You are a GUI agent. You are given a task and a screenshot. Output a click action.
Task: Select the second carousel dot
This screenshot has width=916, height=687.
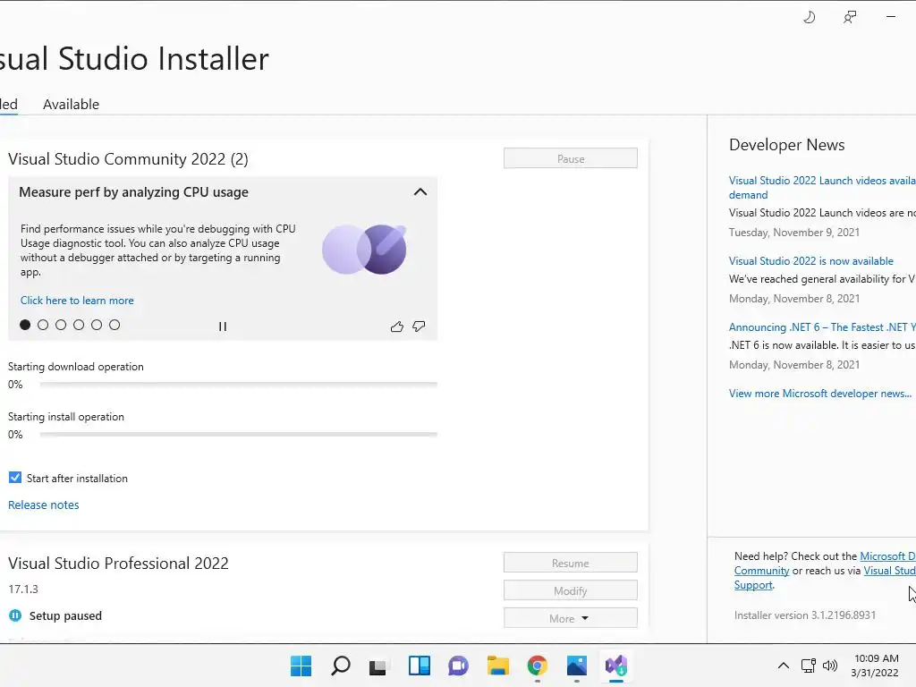click(43, 325)
